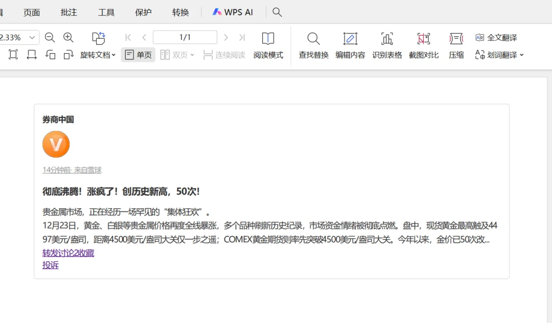Click 识别表格 recognize table tool

[x=387, y=46]
